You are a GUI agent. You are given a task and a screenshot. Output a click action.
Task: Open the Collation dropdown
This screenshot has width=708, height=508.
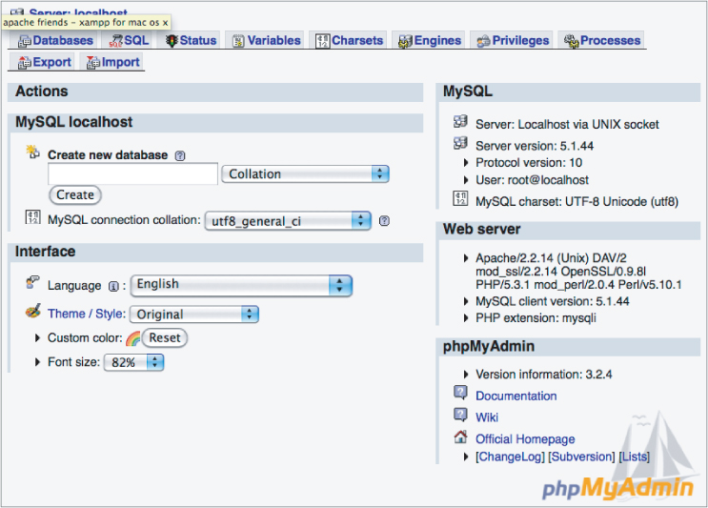pos(305,173)
